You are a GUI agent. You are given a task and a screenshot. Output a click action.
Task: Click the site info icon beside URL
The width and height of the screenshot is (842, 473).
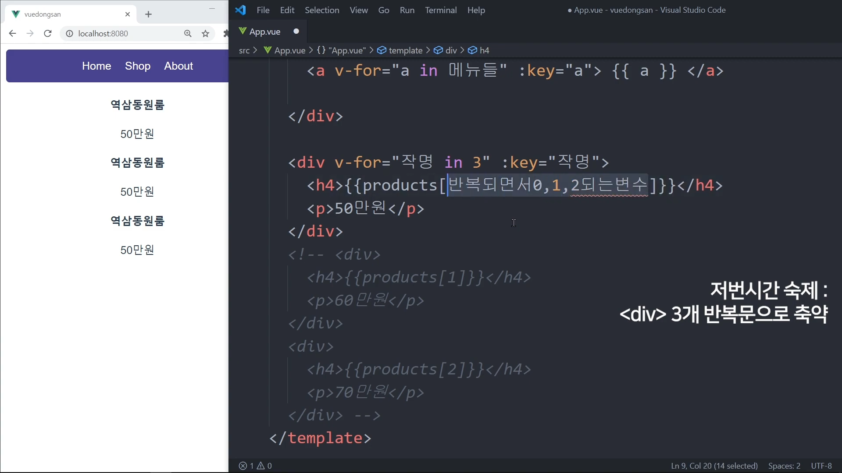(69, 34)
